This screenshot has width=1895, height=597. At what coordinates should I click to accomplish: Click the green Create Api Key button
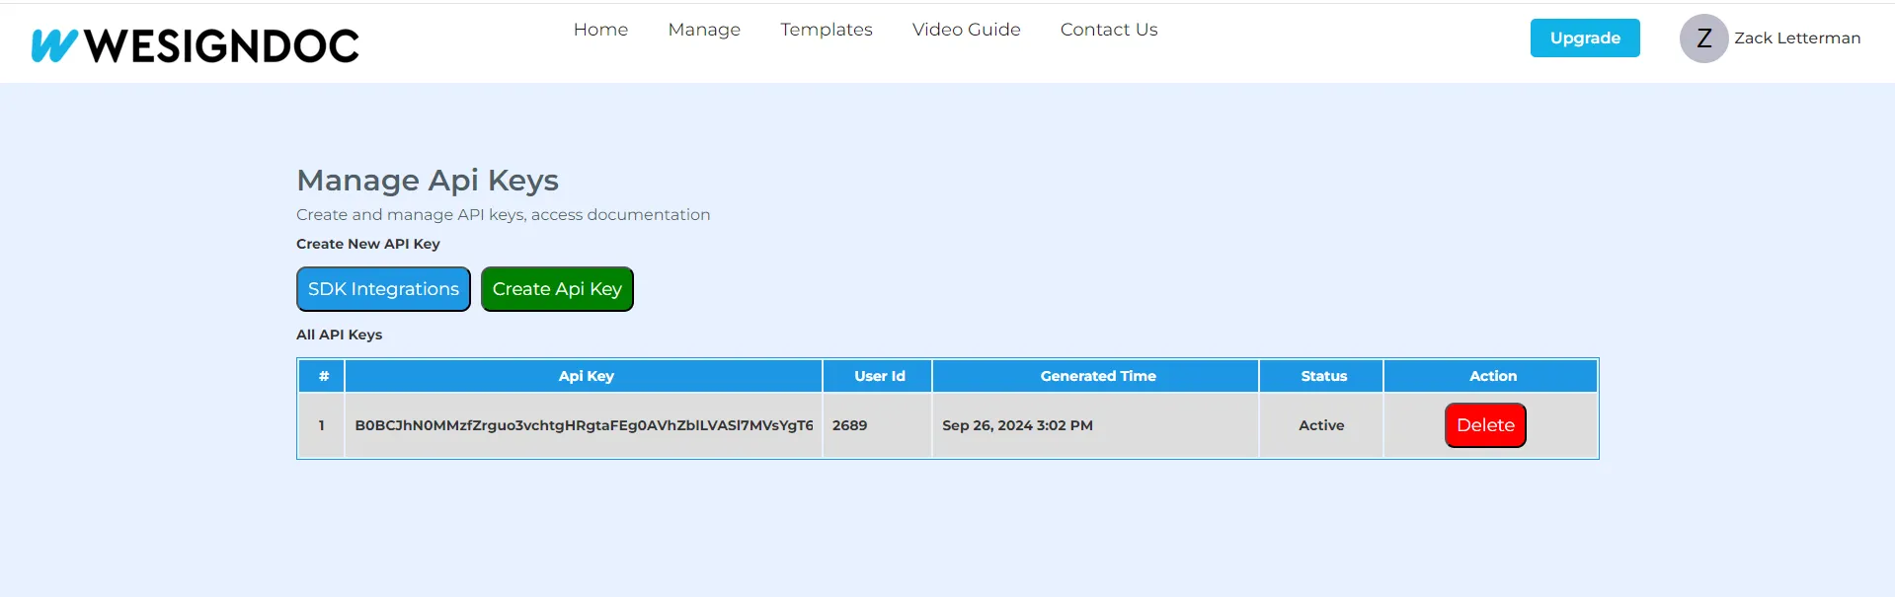click(x=557, y=289)
